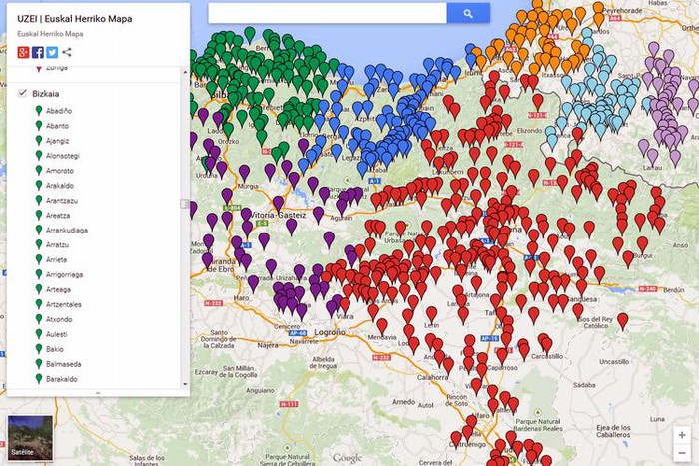699x466 pixels.
Task: Select Alonsotegi in the list
Action: [x=63, y=156]
